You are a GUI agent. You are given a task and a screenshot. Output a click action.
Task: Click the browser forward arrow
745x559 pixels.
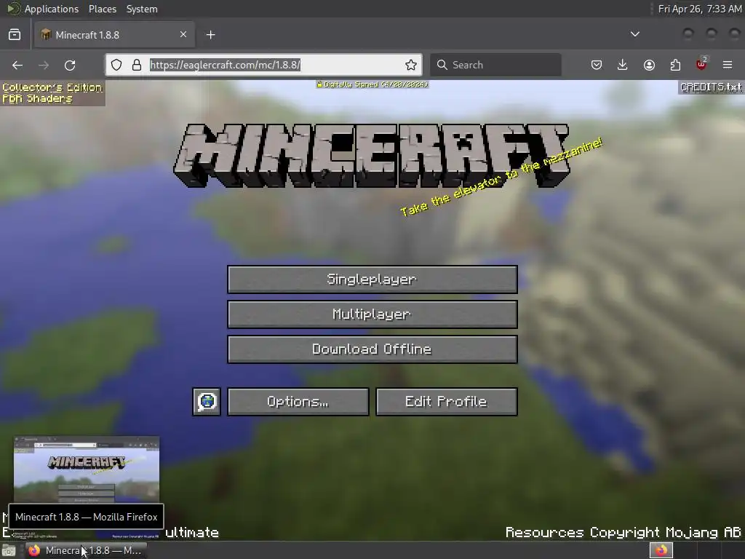(44, 65)
